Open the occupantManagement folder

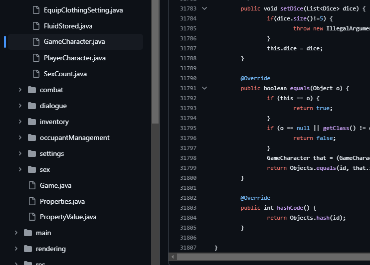click(x=75, y=137)
